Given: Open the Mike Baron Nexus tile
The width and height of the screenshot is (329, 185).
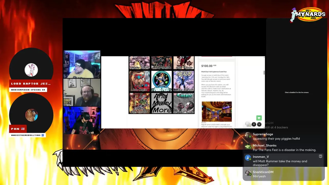Looking at the screenshot, I should pos(184,81).
